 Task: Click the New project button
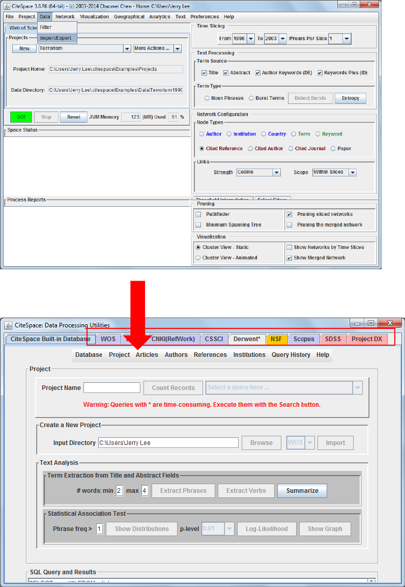point(24,48)
